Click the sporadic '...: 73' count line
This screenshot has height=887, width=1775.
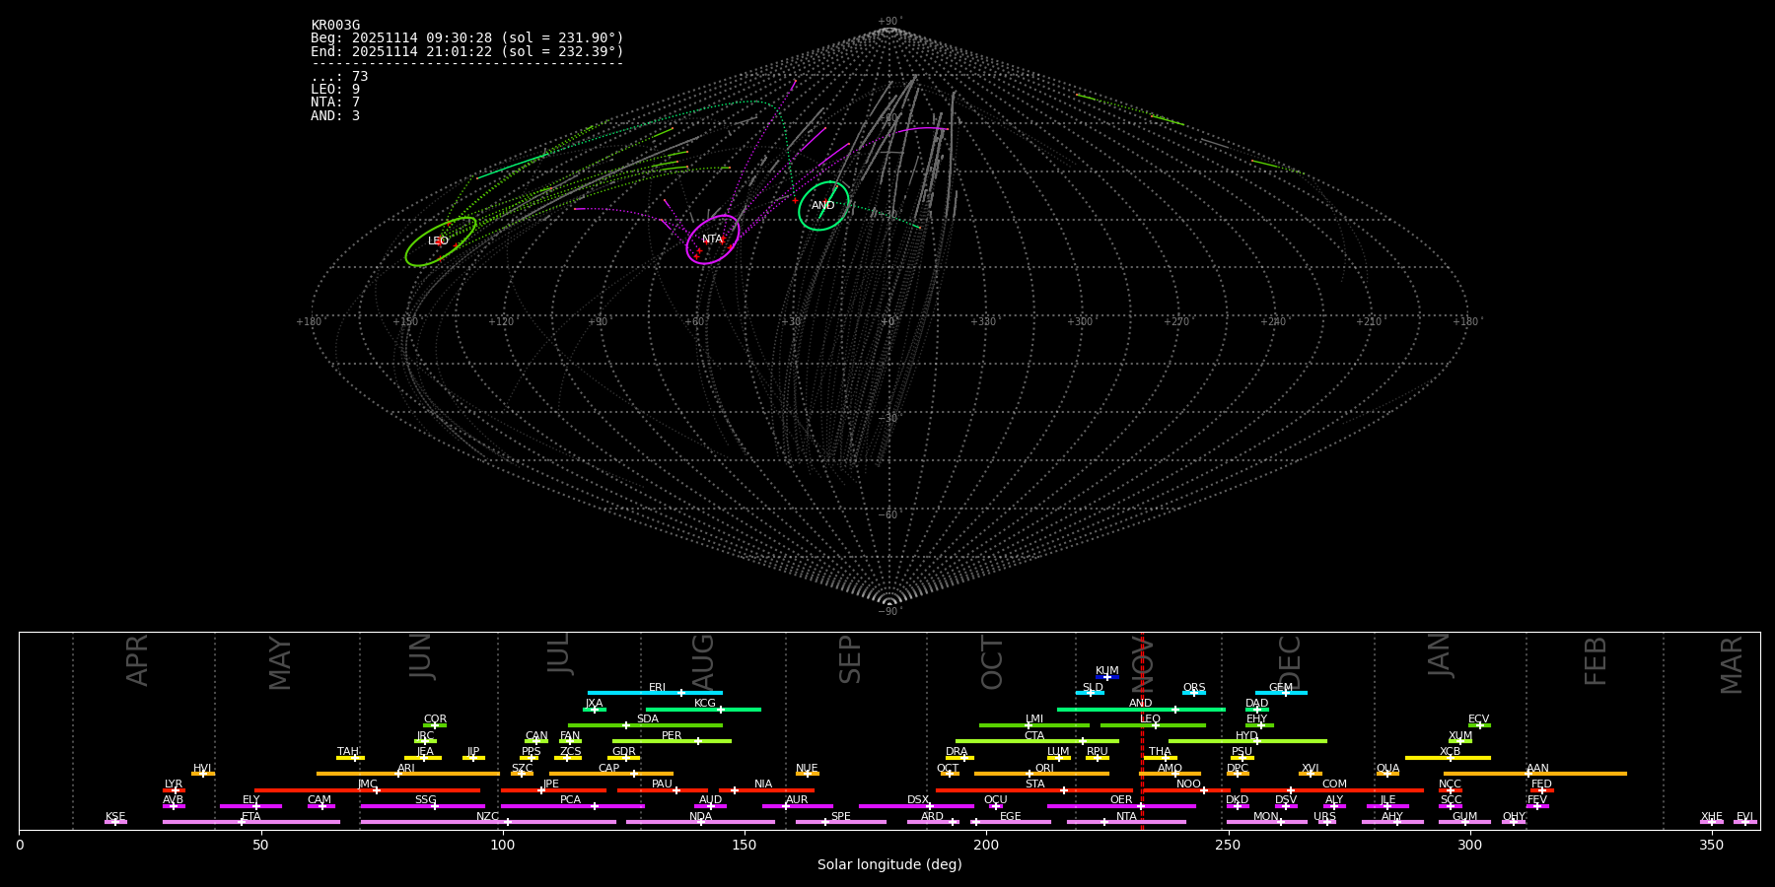339,77
